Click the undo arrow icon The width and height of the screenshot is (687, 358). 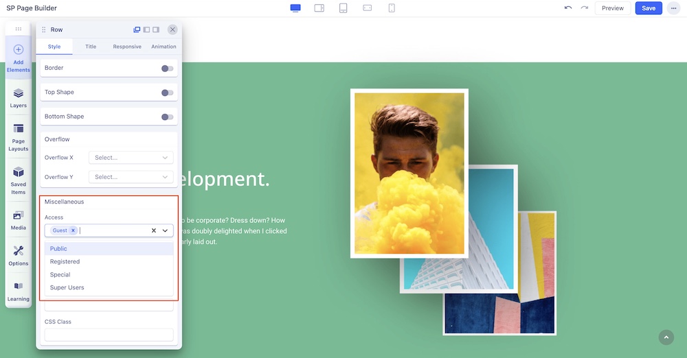567,8
